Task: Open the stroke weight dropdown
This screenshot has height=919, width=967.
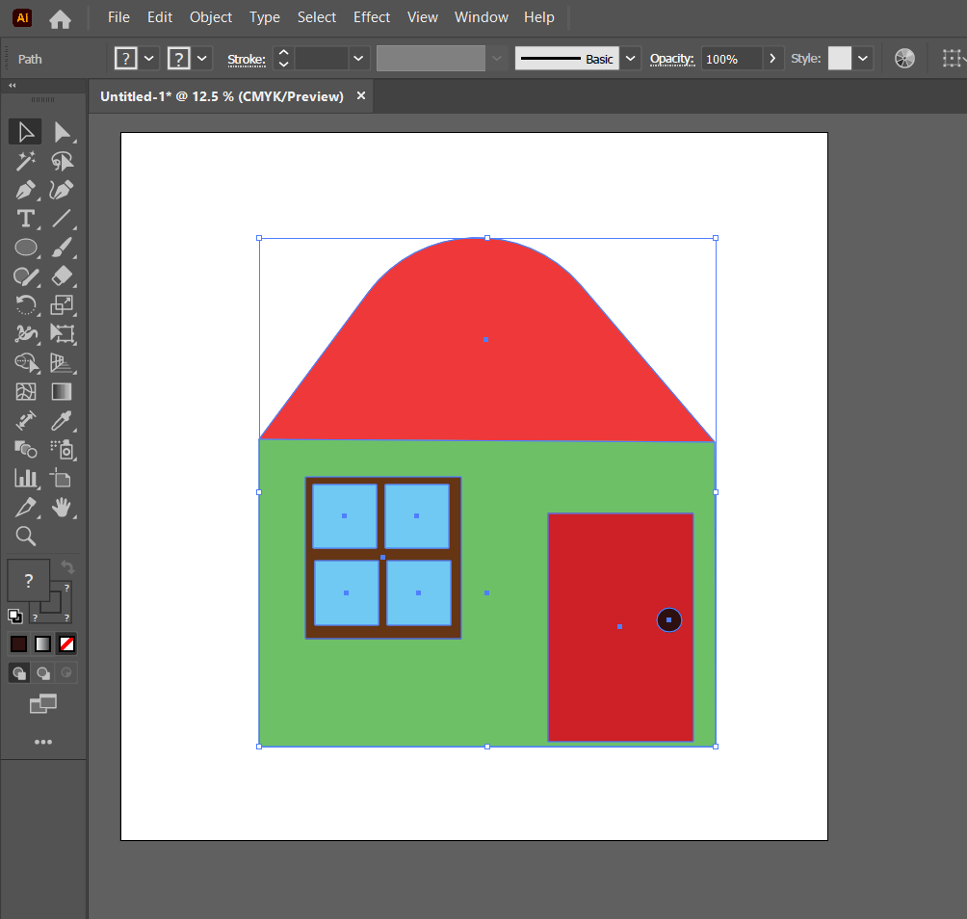Action: click(358, 59)
